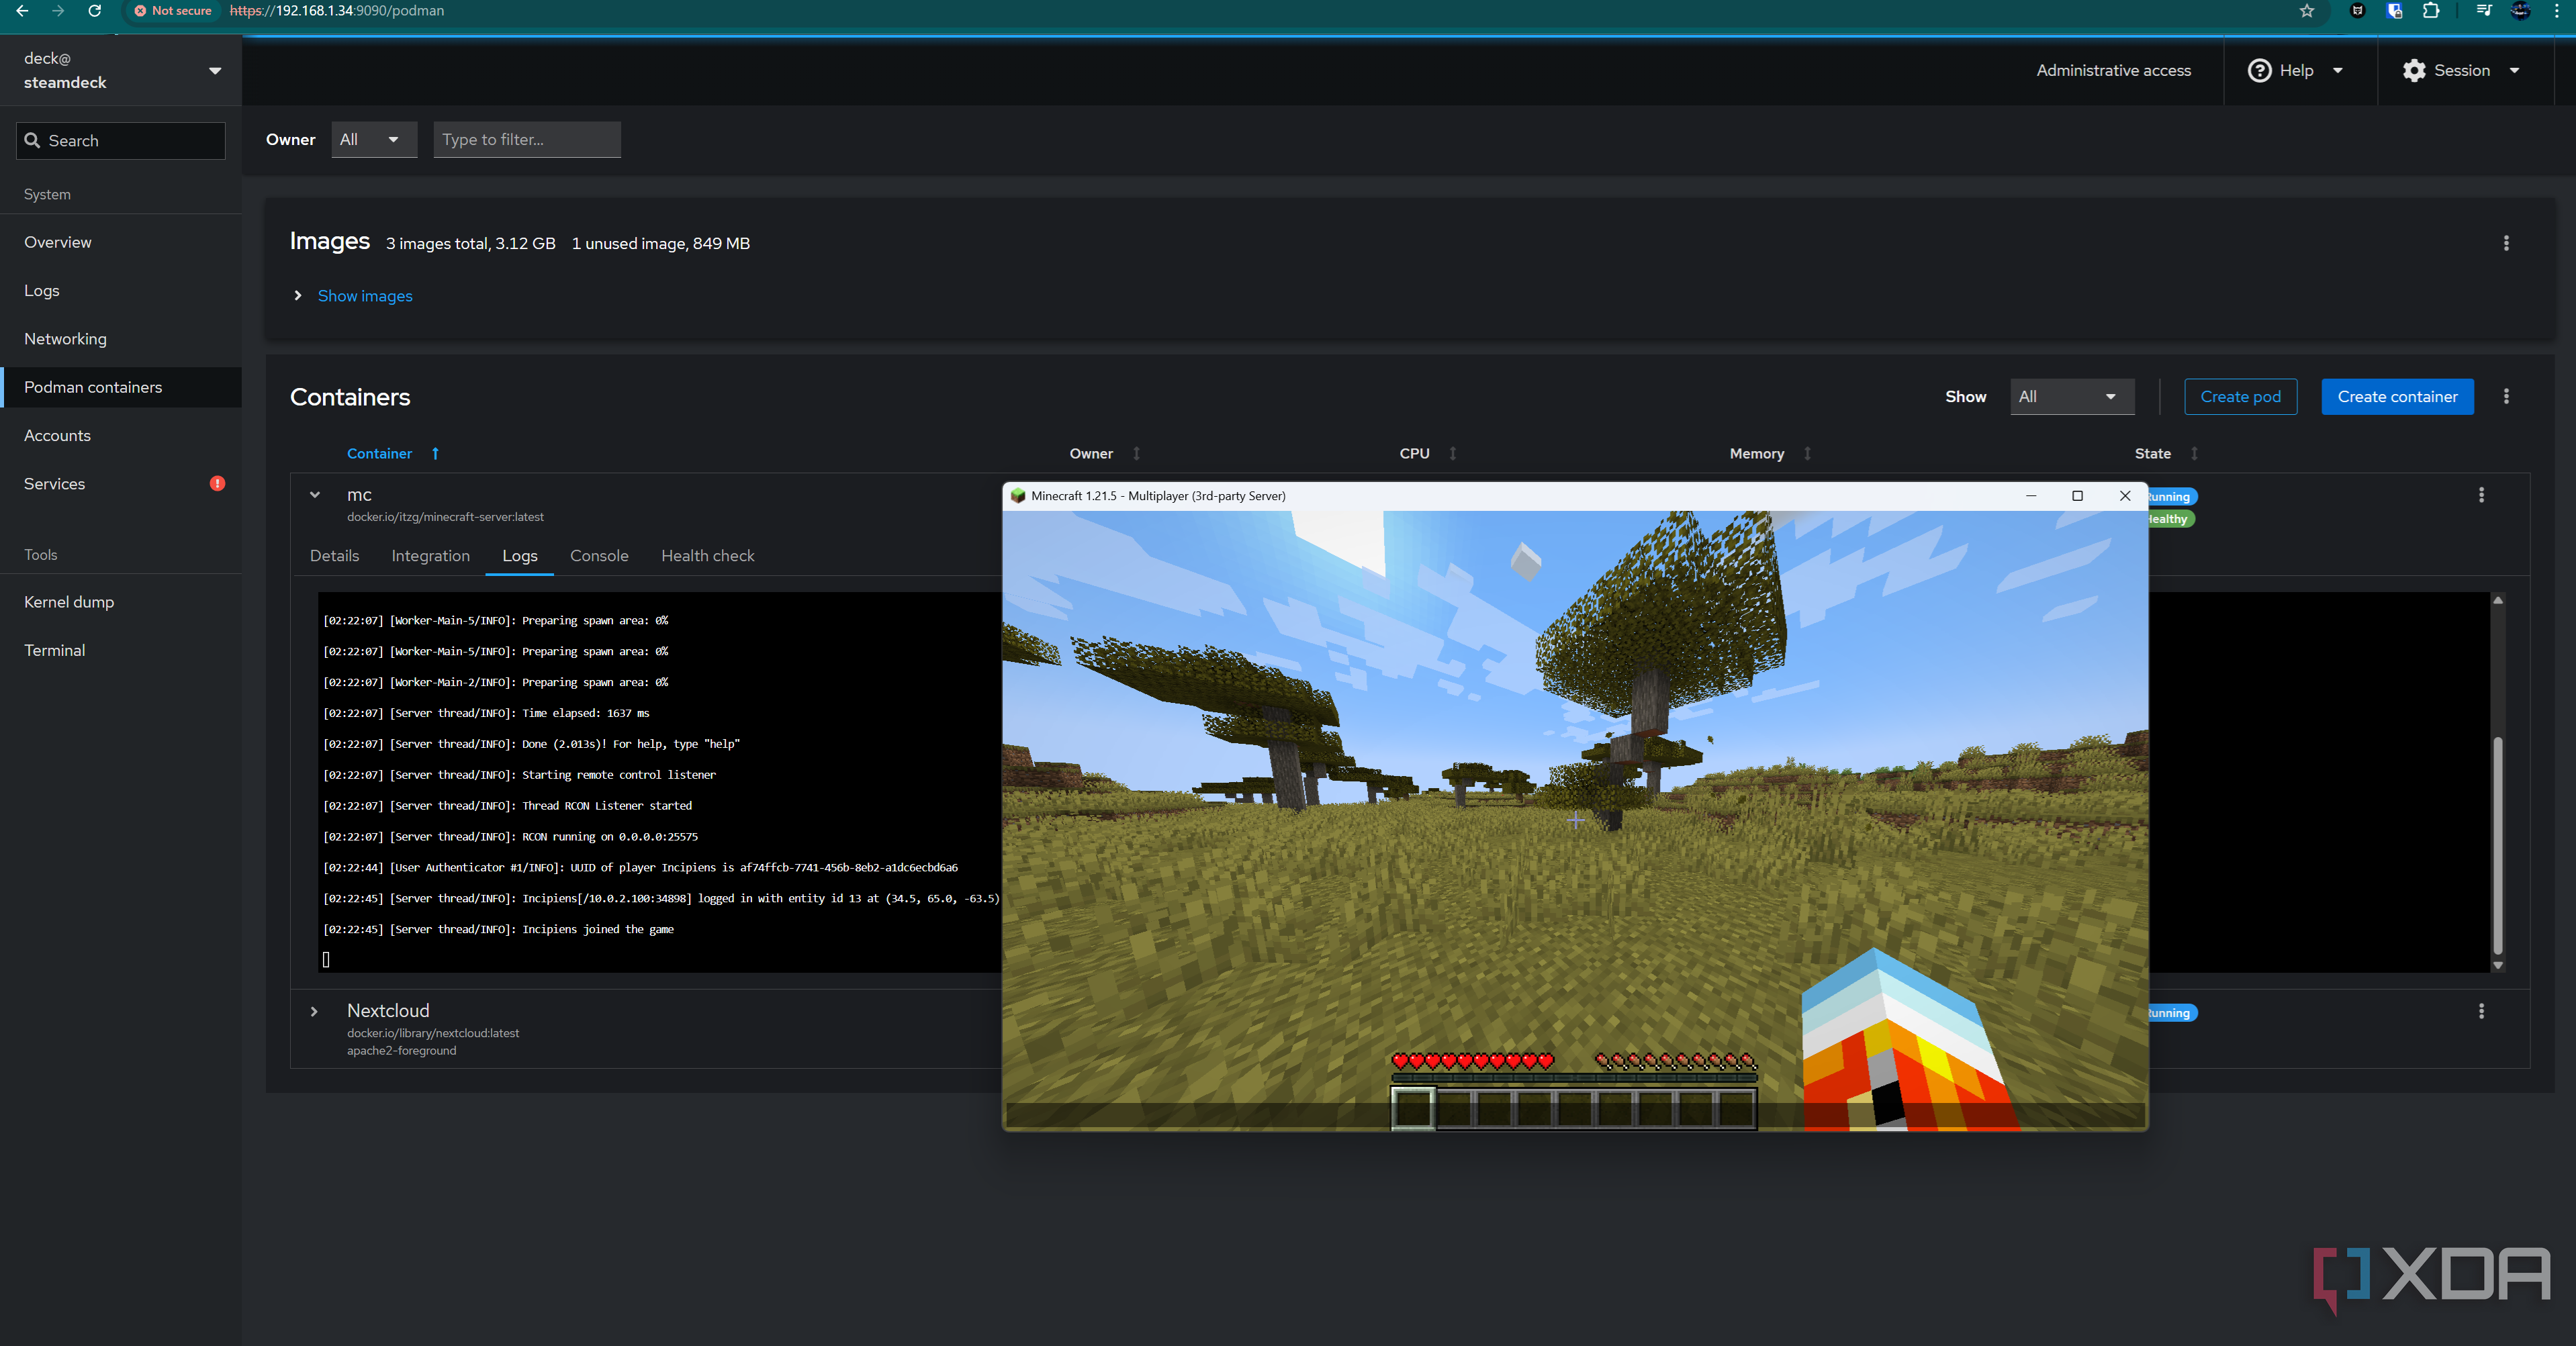
Task: Click the Type to filter input
Action: tap(527, 139)
